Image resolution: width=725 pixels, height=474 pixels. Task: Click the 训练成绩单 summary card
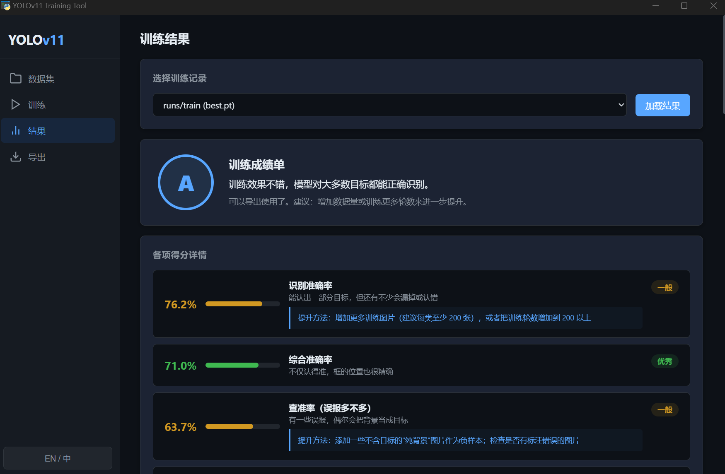[421, 182]
